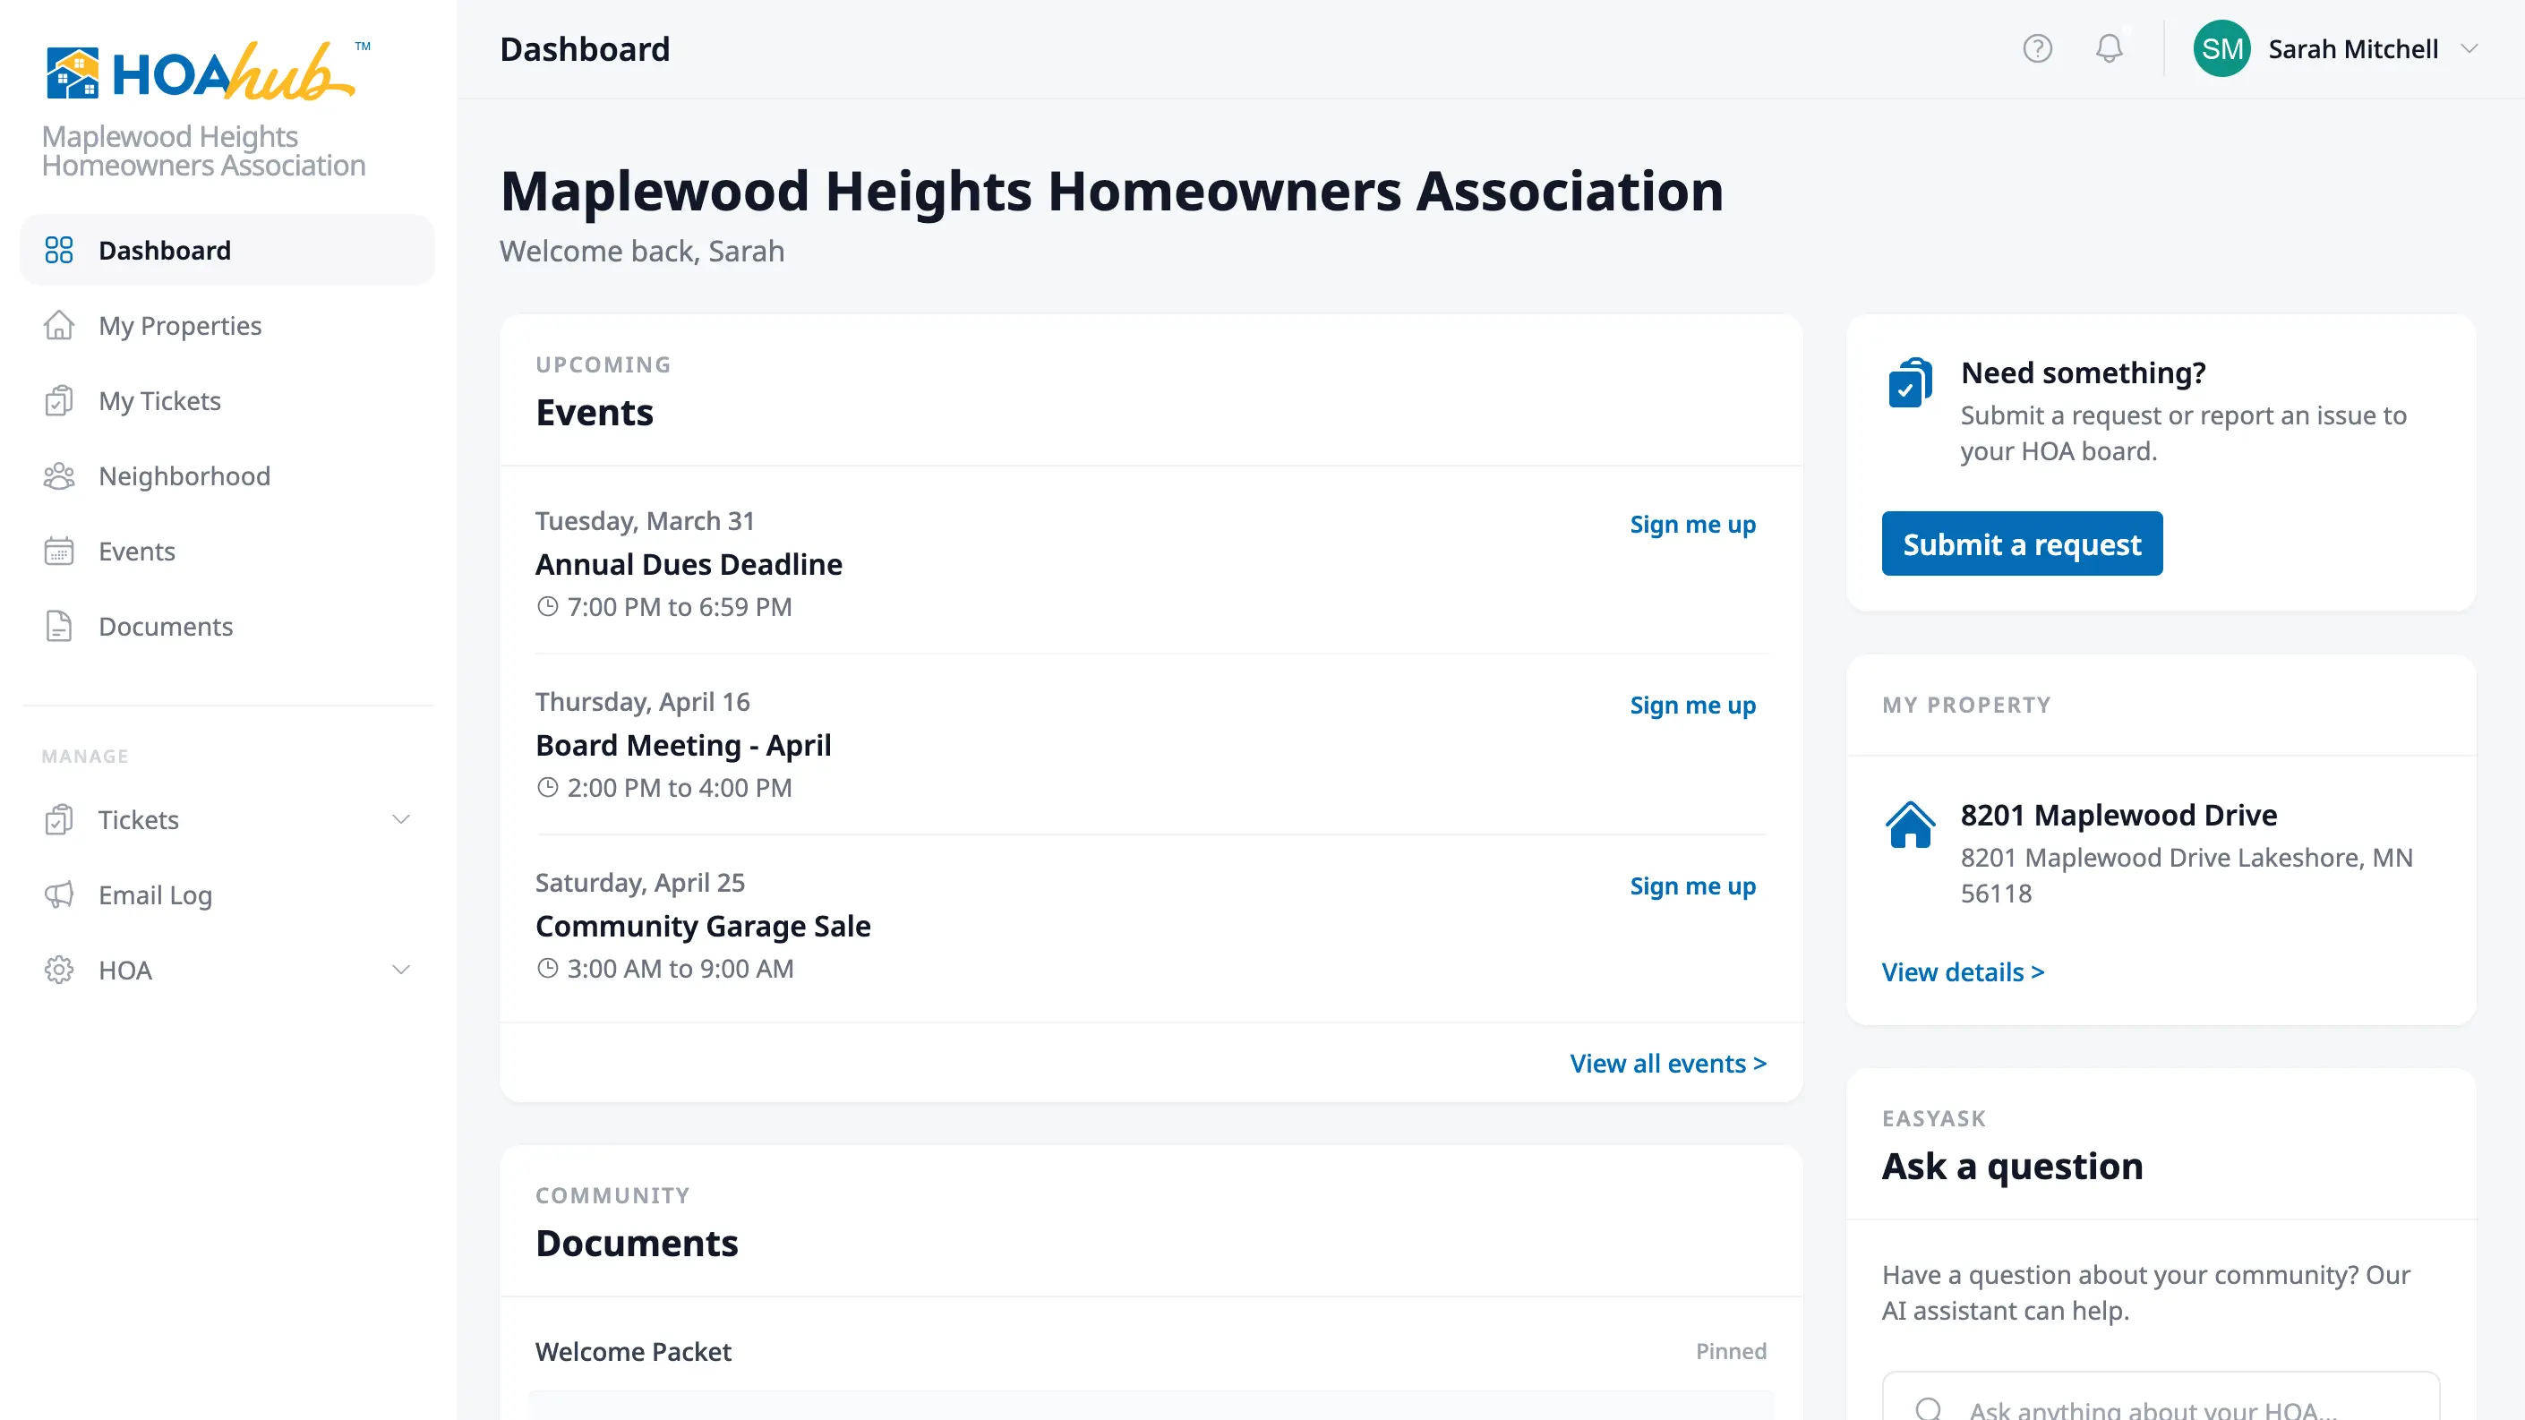The image size is (2525, 1420).
Task: Sign me up for Community Garage Sale
Action: pos(1693,885)
